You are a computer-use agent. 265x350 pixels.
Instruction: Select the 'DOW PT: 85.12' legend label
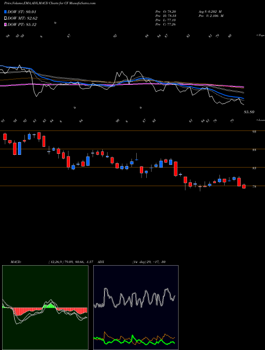pyautogui.click(x=22, y=24)
